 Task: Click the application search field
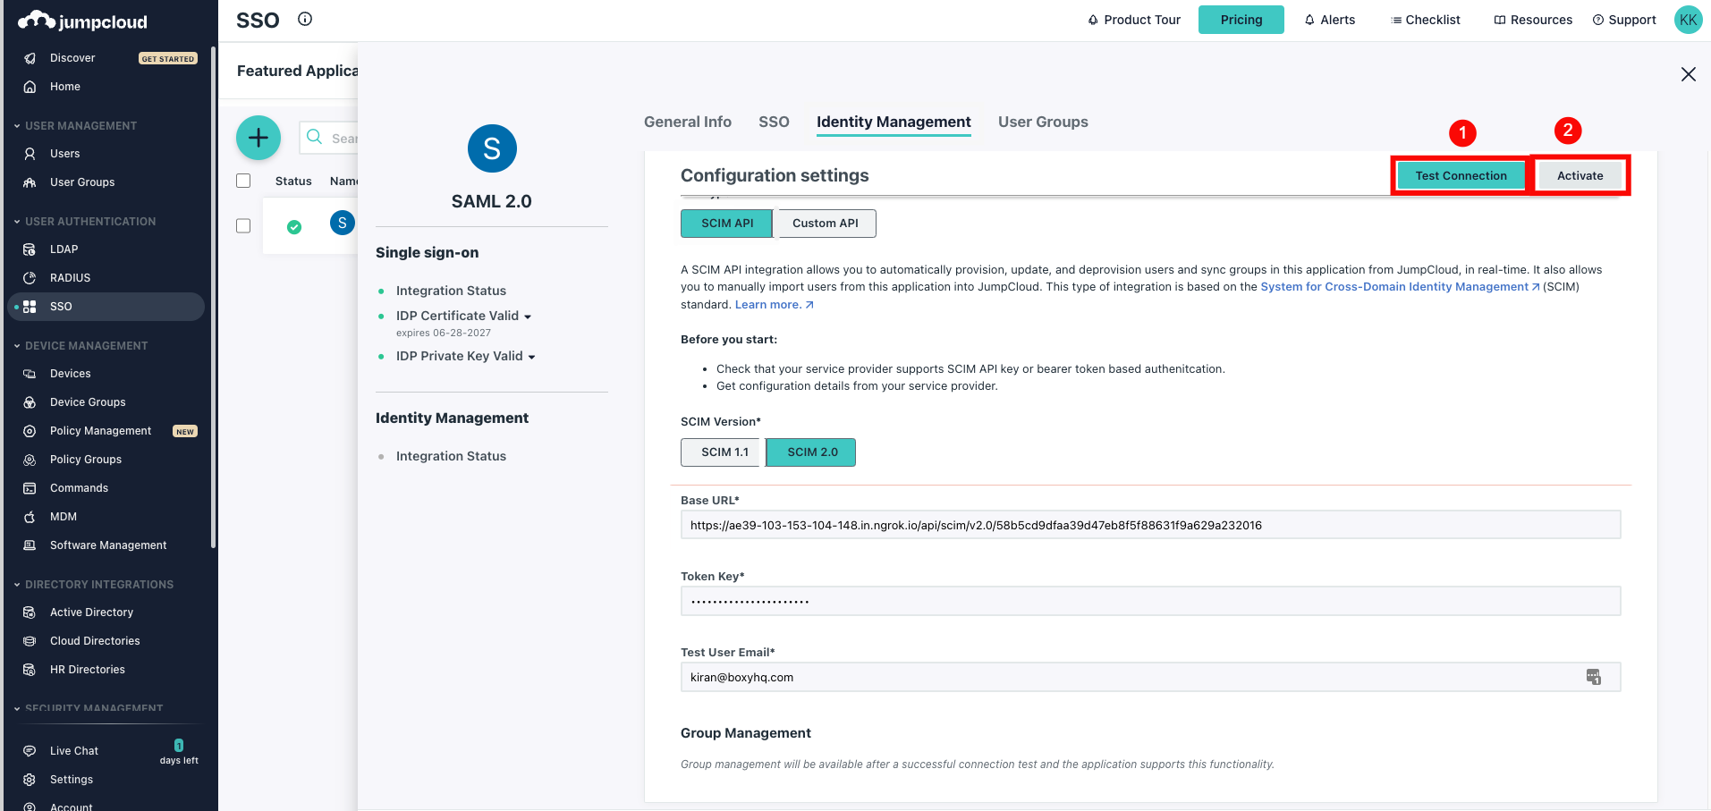[x=329, y=138]
